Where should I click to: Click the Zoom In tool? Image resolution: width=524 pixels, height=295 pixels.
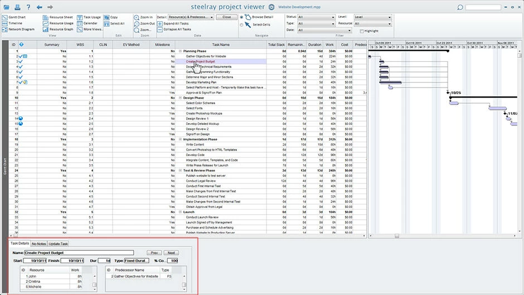144,17
